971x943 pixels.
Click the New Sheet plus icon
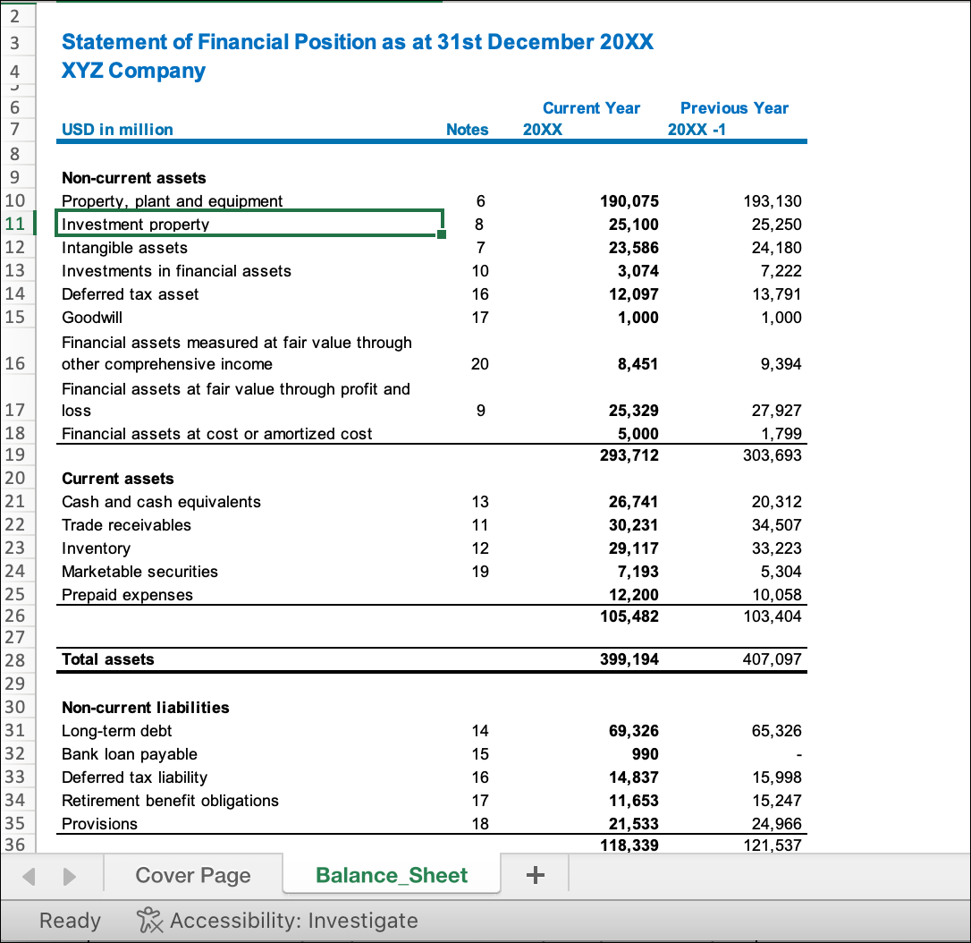coord(534,875)
